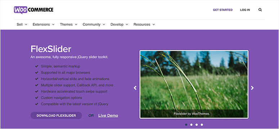Open the Community navigation menu
The height and width of the screenshot is (129, 279).
[94, 24]
